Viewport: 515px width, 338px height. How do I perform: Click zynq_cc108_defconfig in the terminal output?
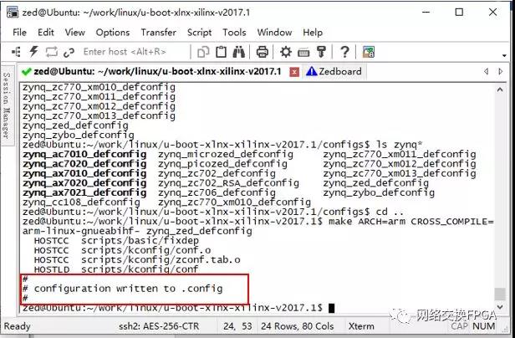[x=81, y=202]
